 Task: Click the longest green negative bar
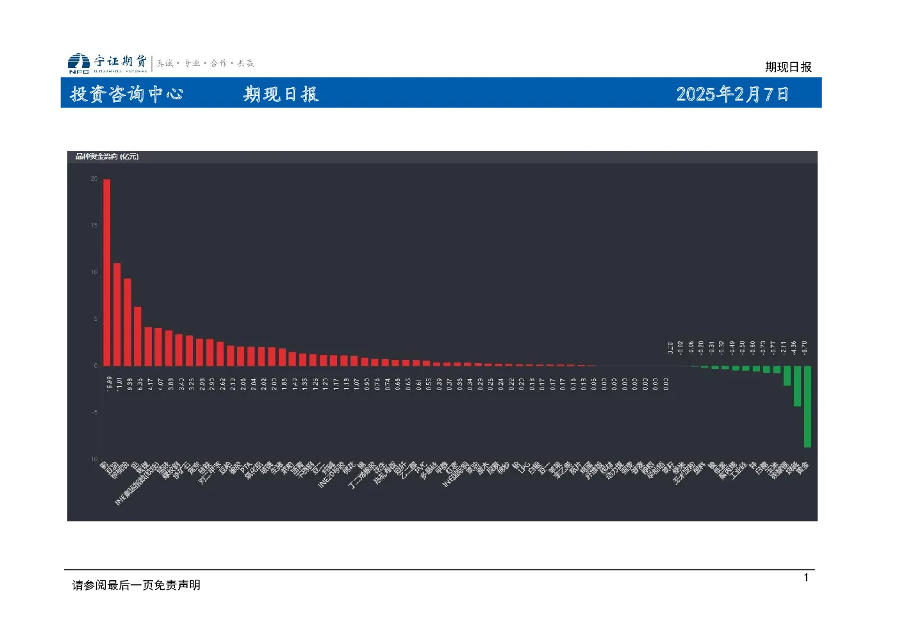tap(807, 406)
